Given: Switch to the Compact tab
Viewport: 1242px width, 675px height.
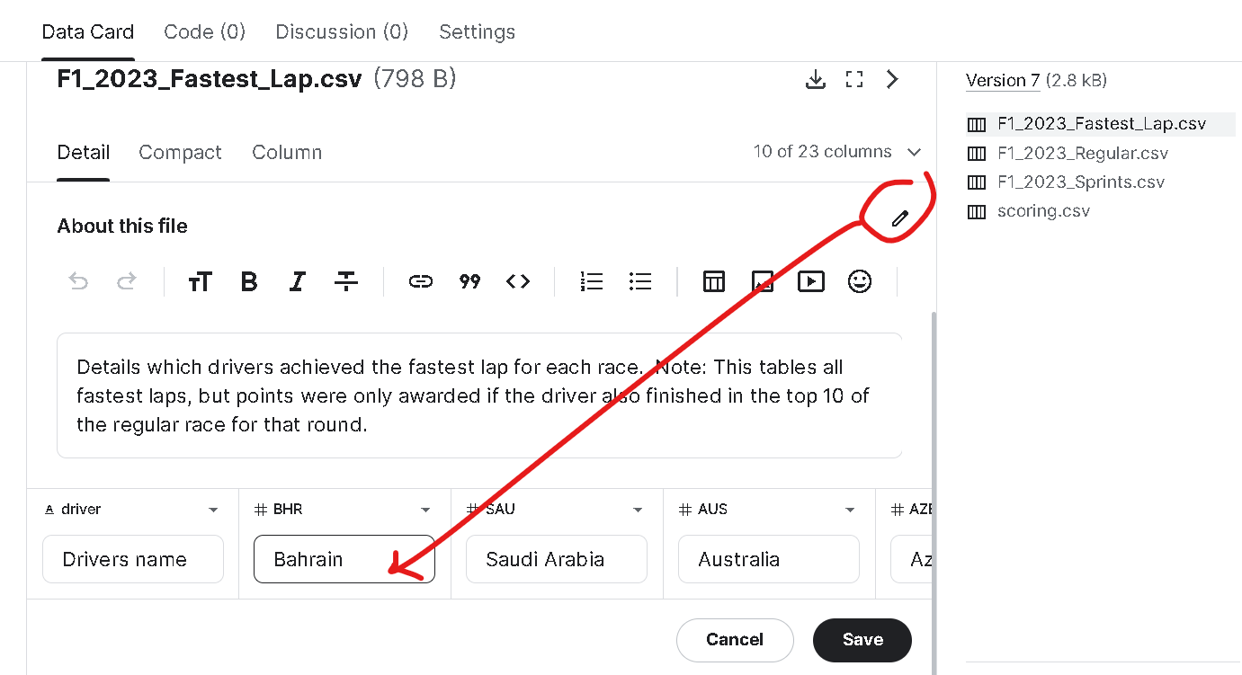Looking at the screenshot, I should click(180, 153).
